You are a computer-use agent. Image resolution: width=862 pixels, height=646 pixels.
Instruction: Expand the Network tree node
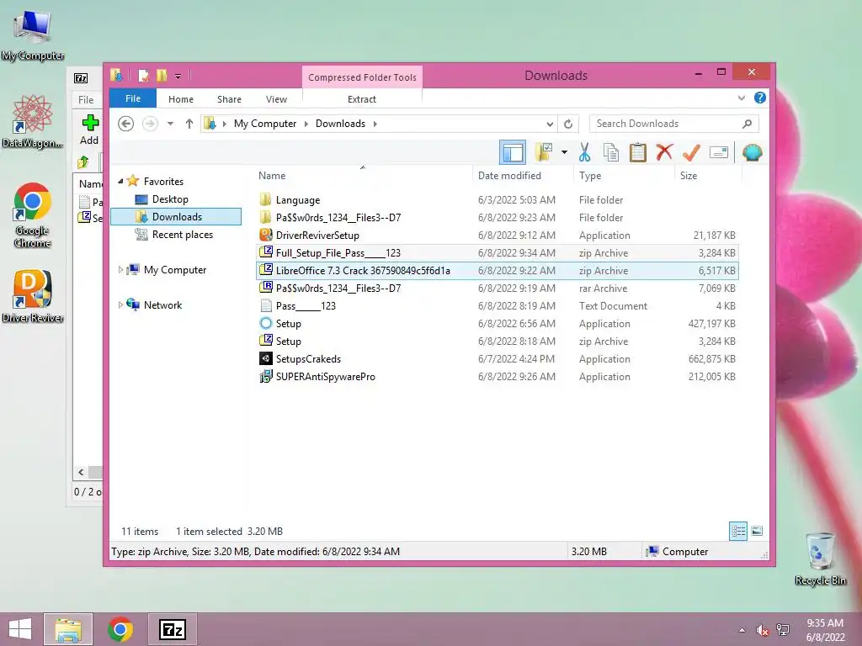click(x=120, y=304)
